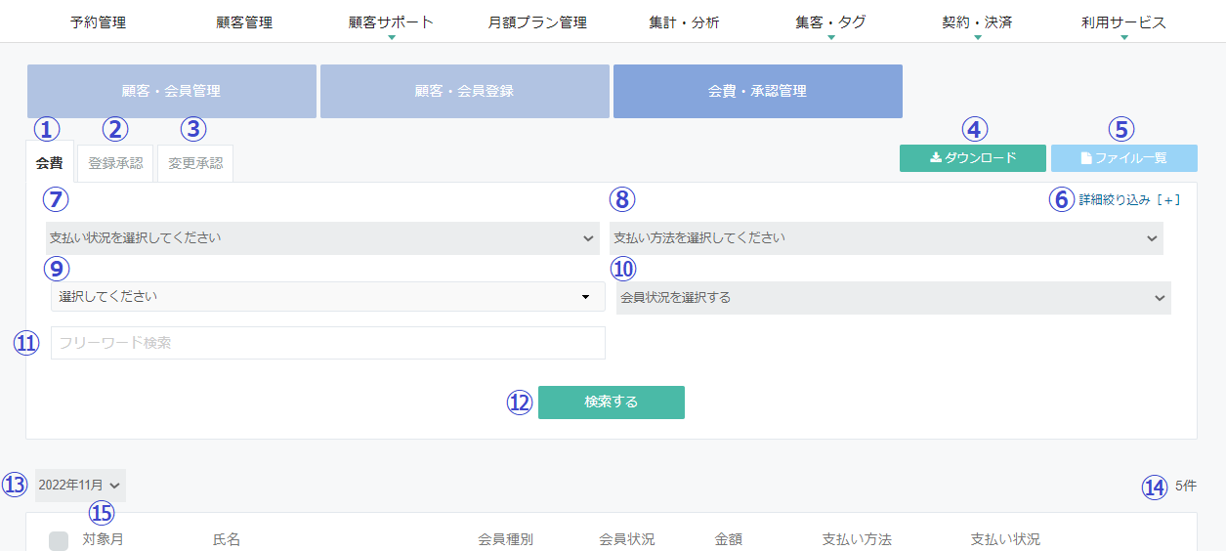Open the 集計・分析 menu
The width and height of the screenshot is (1226, 551).
(684, 22)
